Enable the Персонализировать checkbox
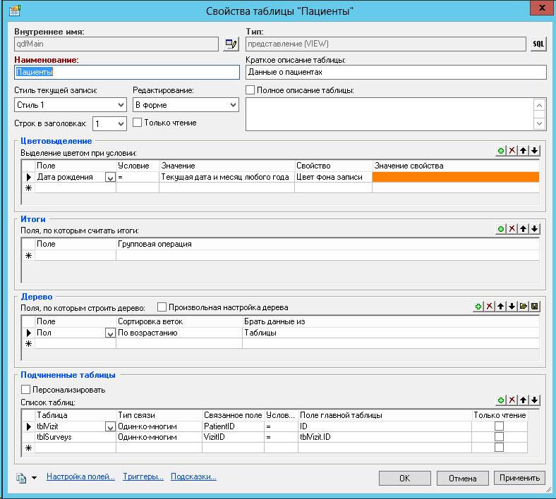 click(x=27, y=389)
